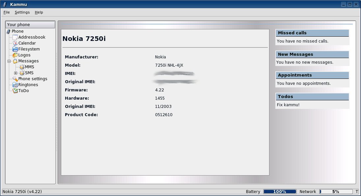Click the Addressbook page icon
This screenshot has width=361, height=196.
(x=15, y=37)
